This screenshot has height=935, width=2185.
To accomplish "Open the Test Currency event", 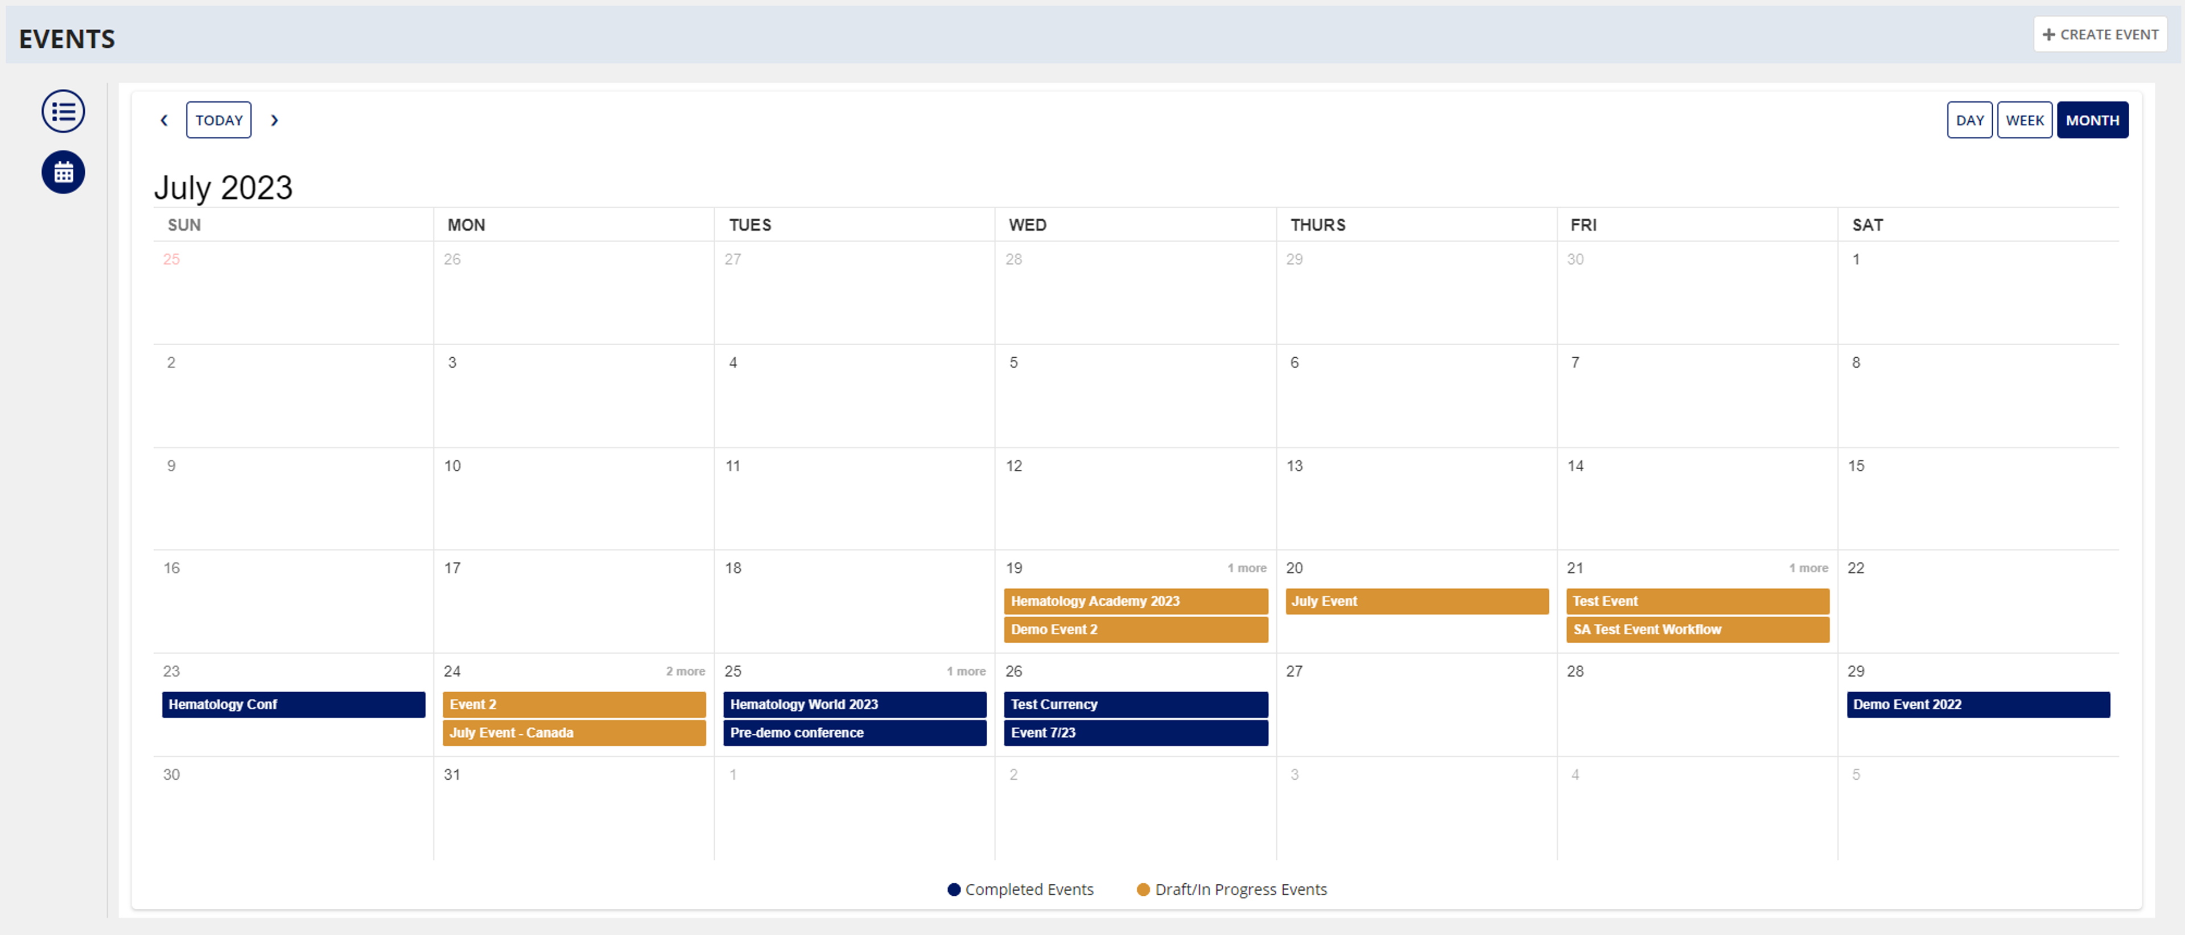I will click(1136, 705).
